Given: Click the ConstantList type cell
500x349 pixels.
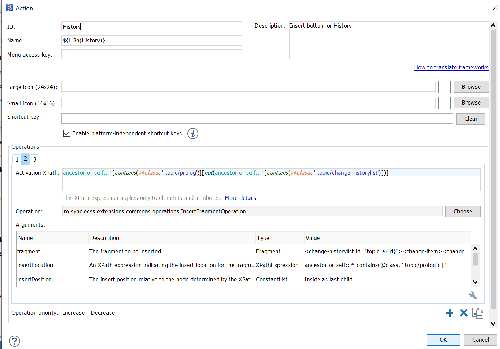Looking at the screenshot, I should coord(280,279).
